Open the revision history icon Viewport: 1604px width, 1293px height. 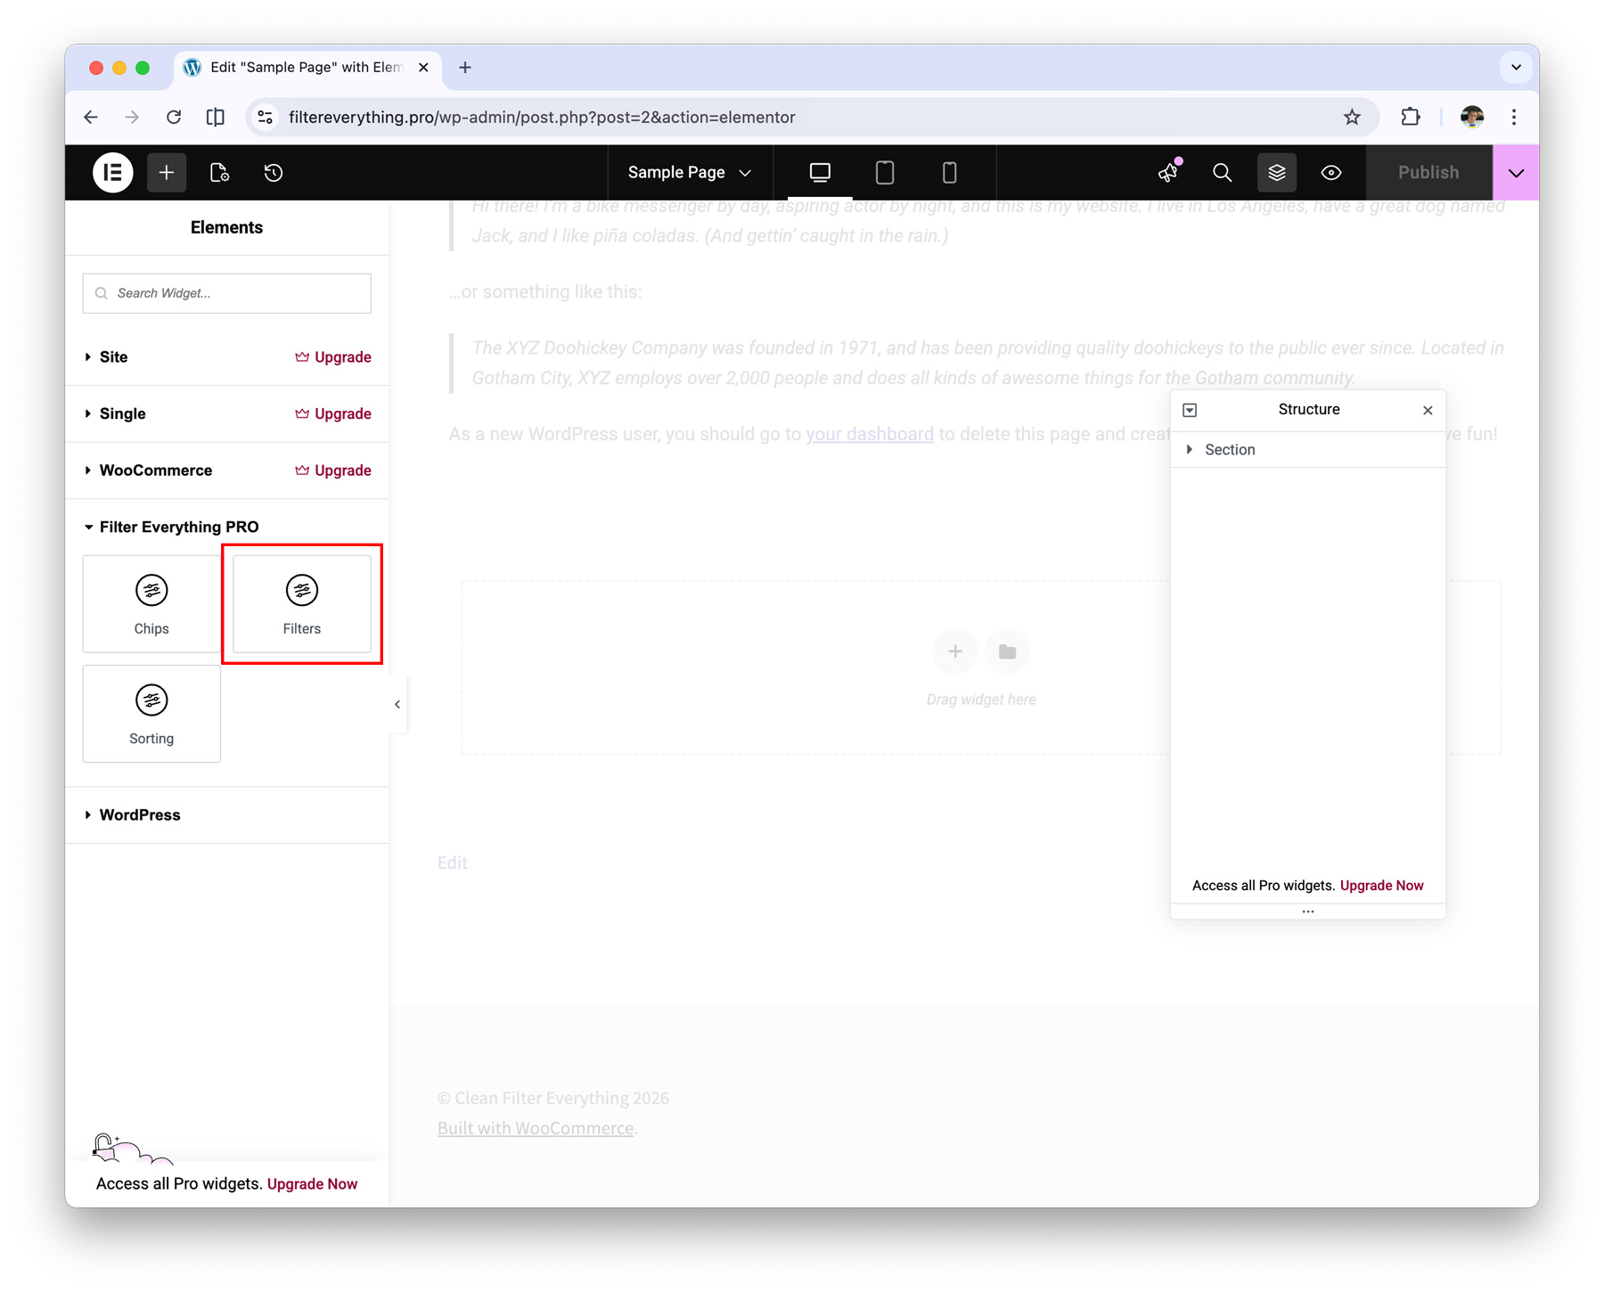(274, 173)
